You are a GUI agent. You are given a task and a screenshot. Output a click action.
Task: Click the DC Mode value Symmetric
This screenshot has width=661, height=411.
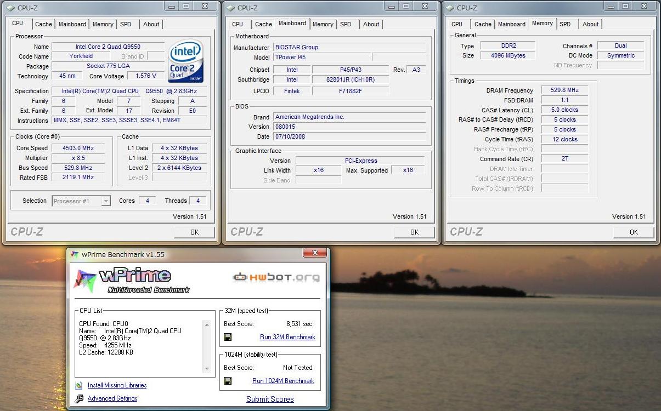(x=620, y=56)
